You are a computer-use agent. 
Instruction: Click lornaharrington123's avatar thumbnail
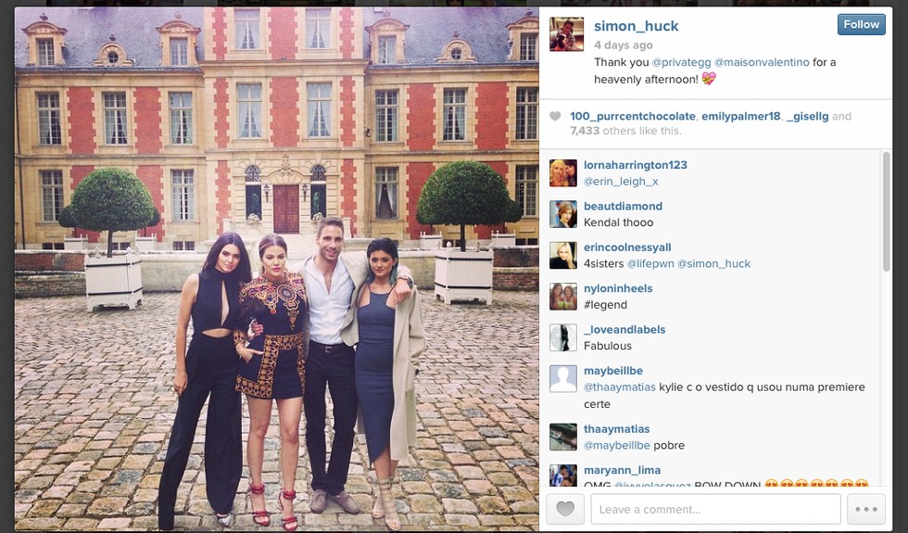(x=563, y=172)
